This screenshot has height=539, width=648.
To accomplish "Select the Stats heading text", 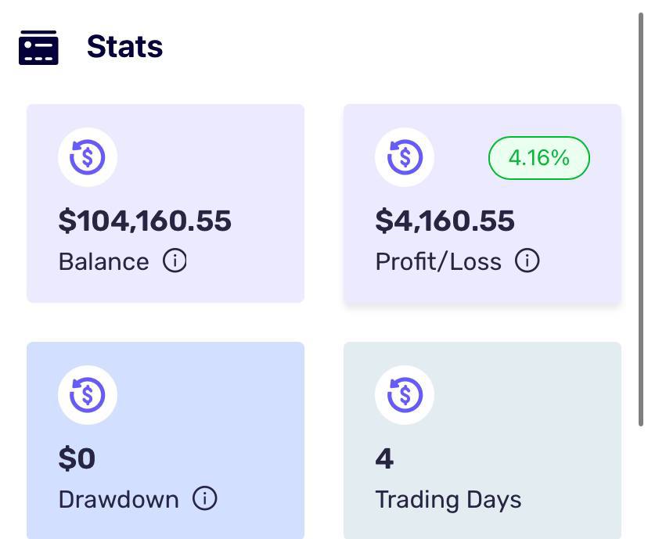I will [x=124, y=47].
